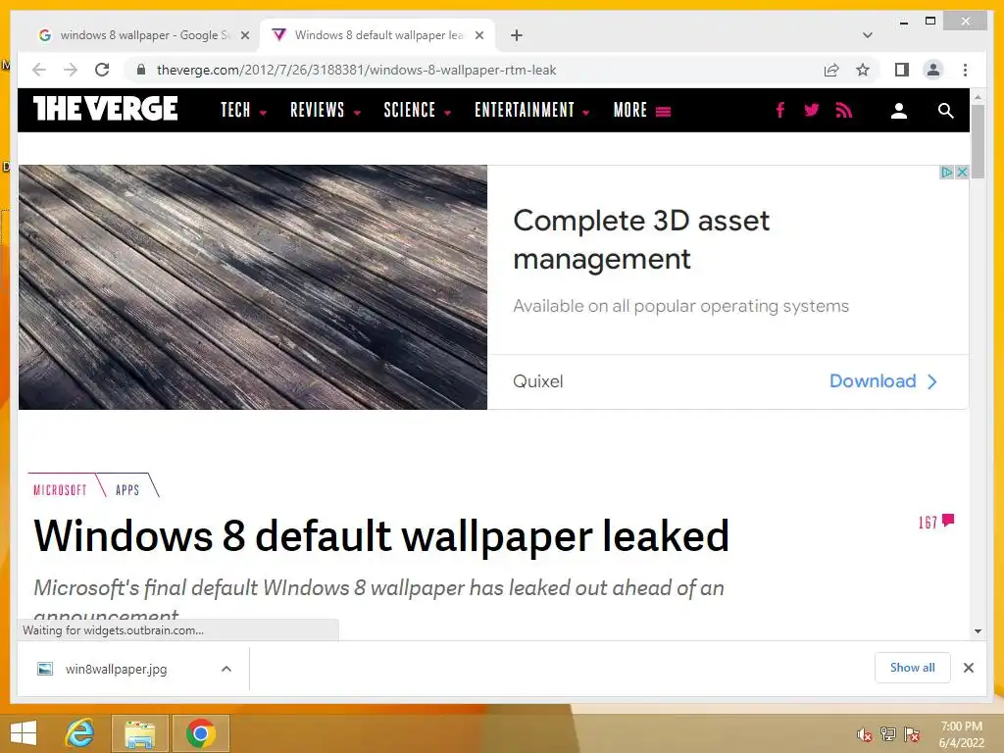The image size is (1004, 753).
Task: Click the wooden planks ad image
Action: point(253,287)
